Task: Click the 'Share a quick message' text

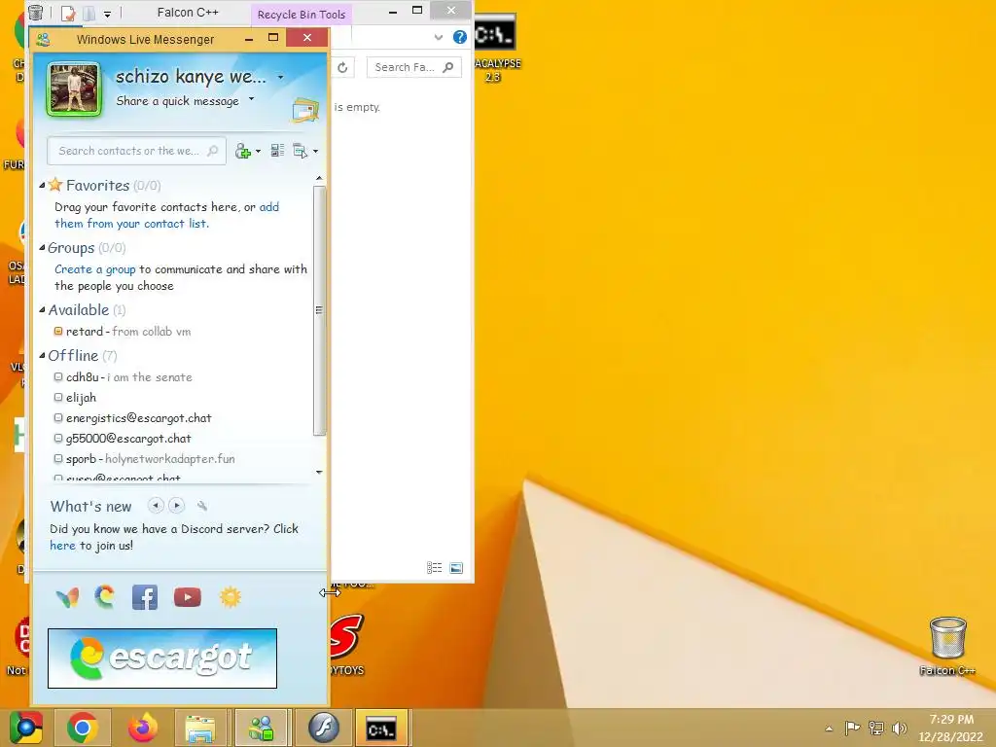Action: pos(177,101)
